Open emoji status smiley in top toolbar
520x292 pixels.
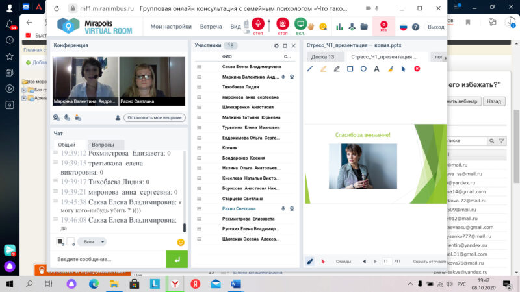tap(323, 27)
